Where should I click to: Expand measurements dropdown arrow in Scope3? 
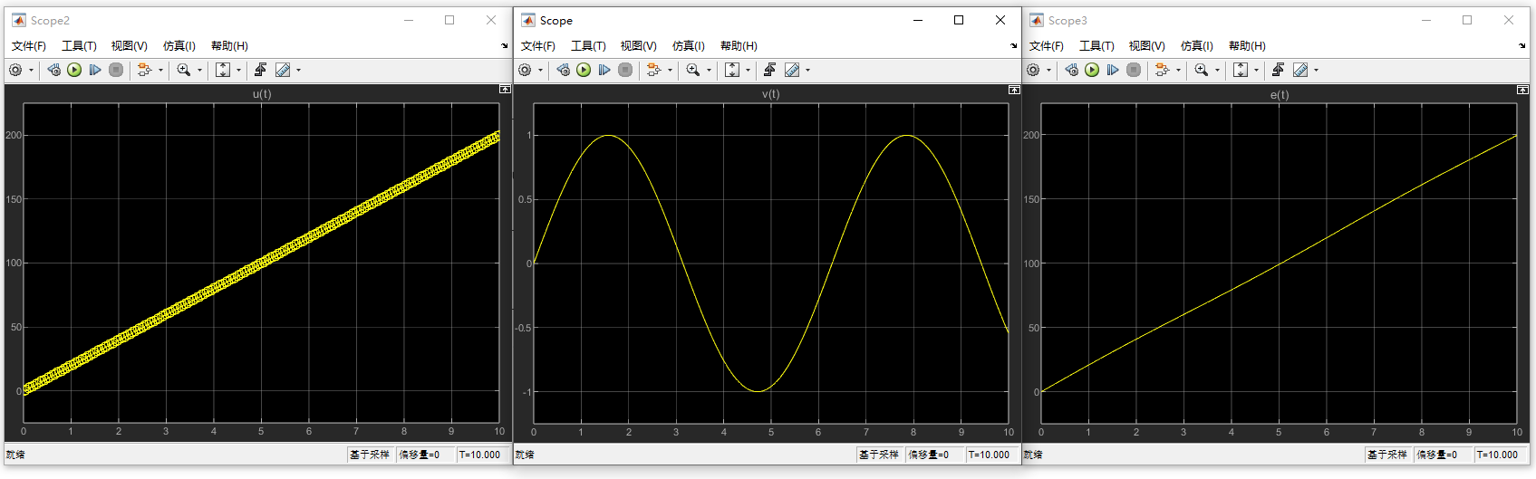coord(1316,70)
